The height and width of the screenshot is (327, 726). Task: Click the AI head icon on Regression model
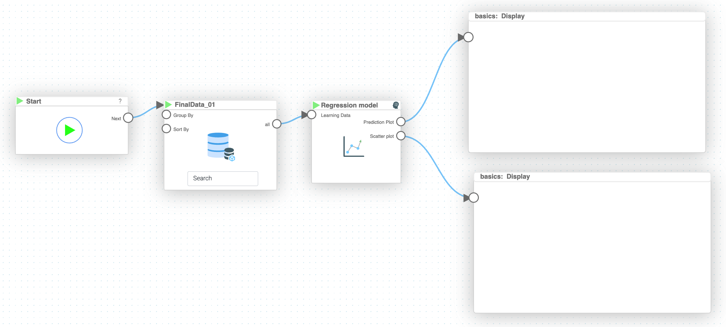click(396, 105)
